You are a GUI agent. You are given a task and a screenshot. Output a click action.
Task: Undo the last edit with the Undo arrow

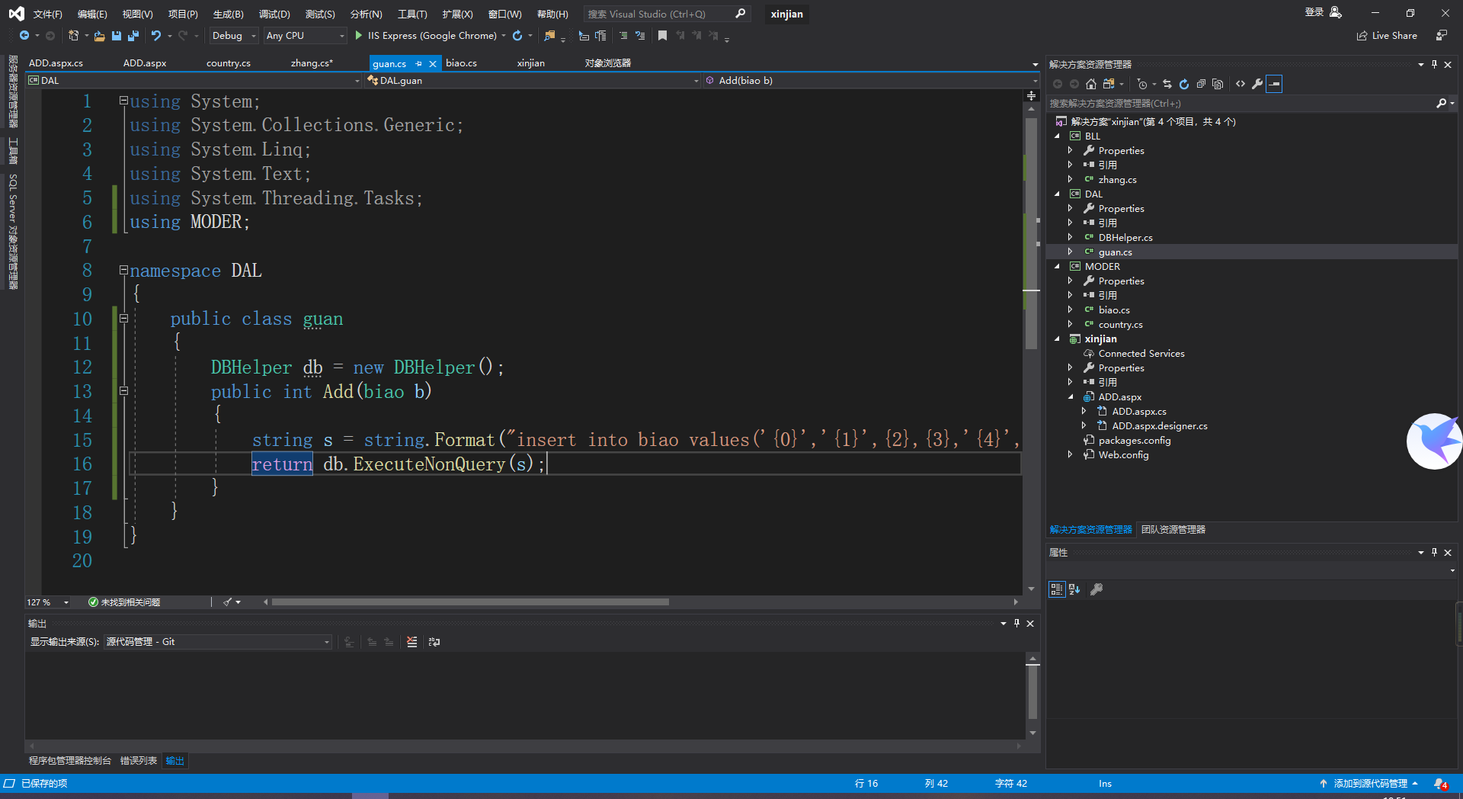156,36
